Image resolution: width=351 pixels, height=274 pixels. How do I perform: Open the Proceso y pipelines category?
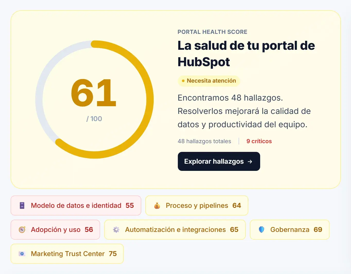(197, 205)
